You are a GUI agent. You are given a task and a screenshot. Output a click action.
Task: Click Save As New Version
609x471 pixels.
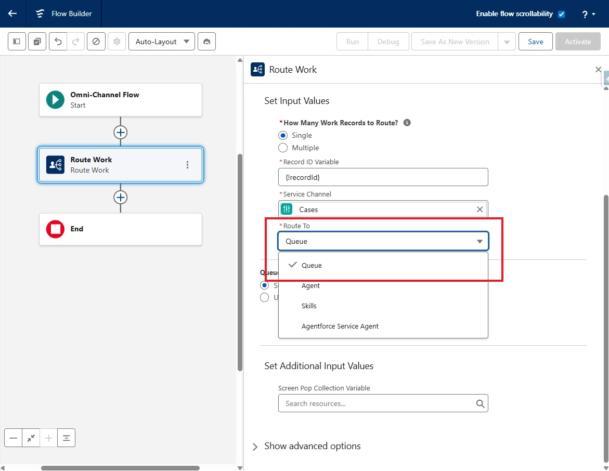coord(455,42)
